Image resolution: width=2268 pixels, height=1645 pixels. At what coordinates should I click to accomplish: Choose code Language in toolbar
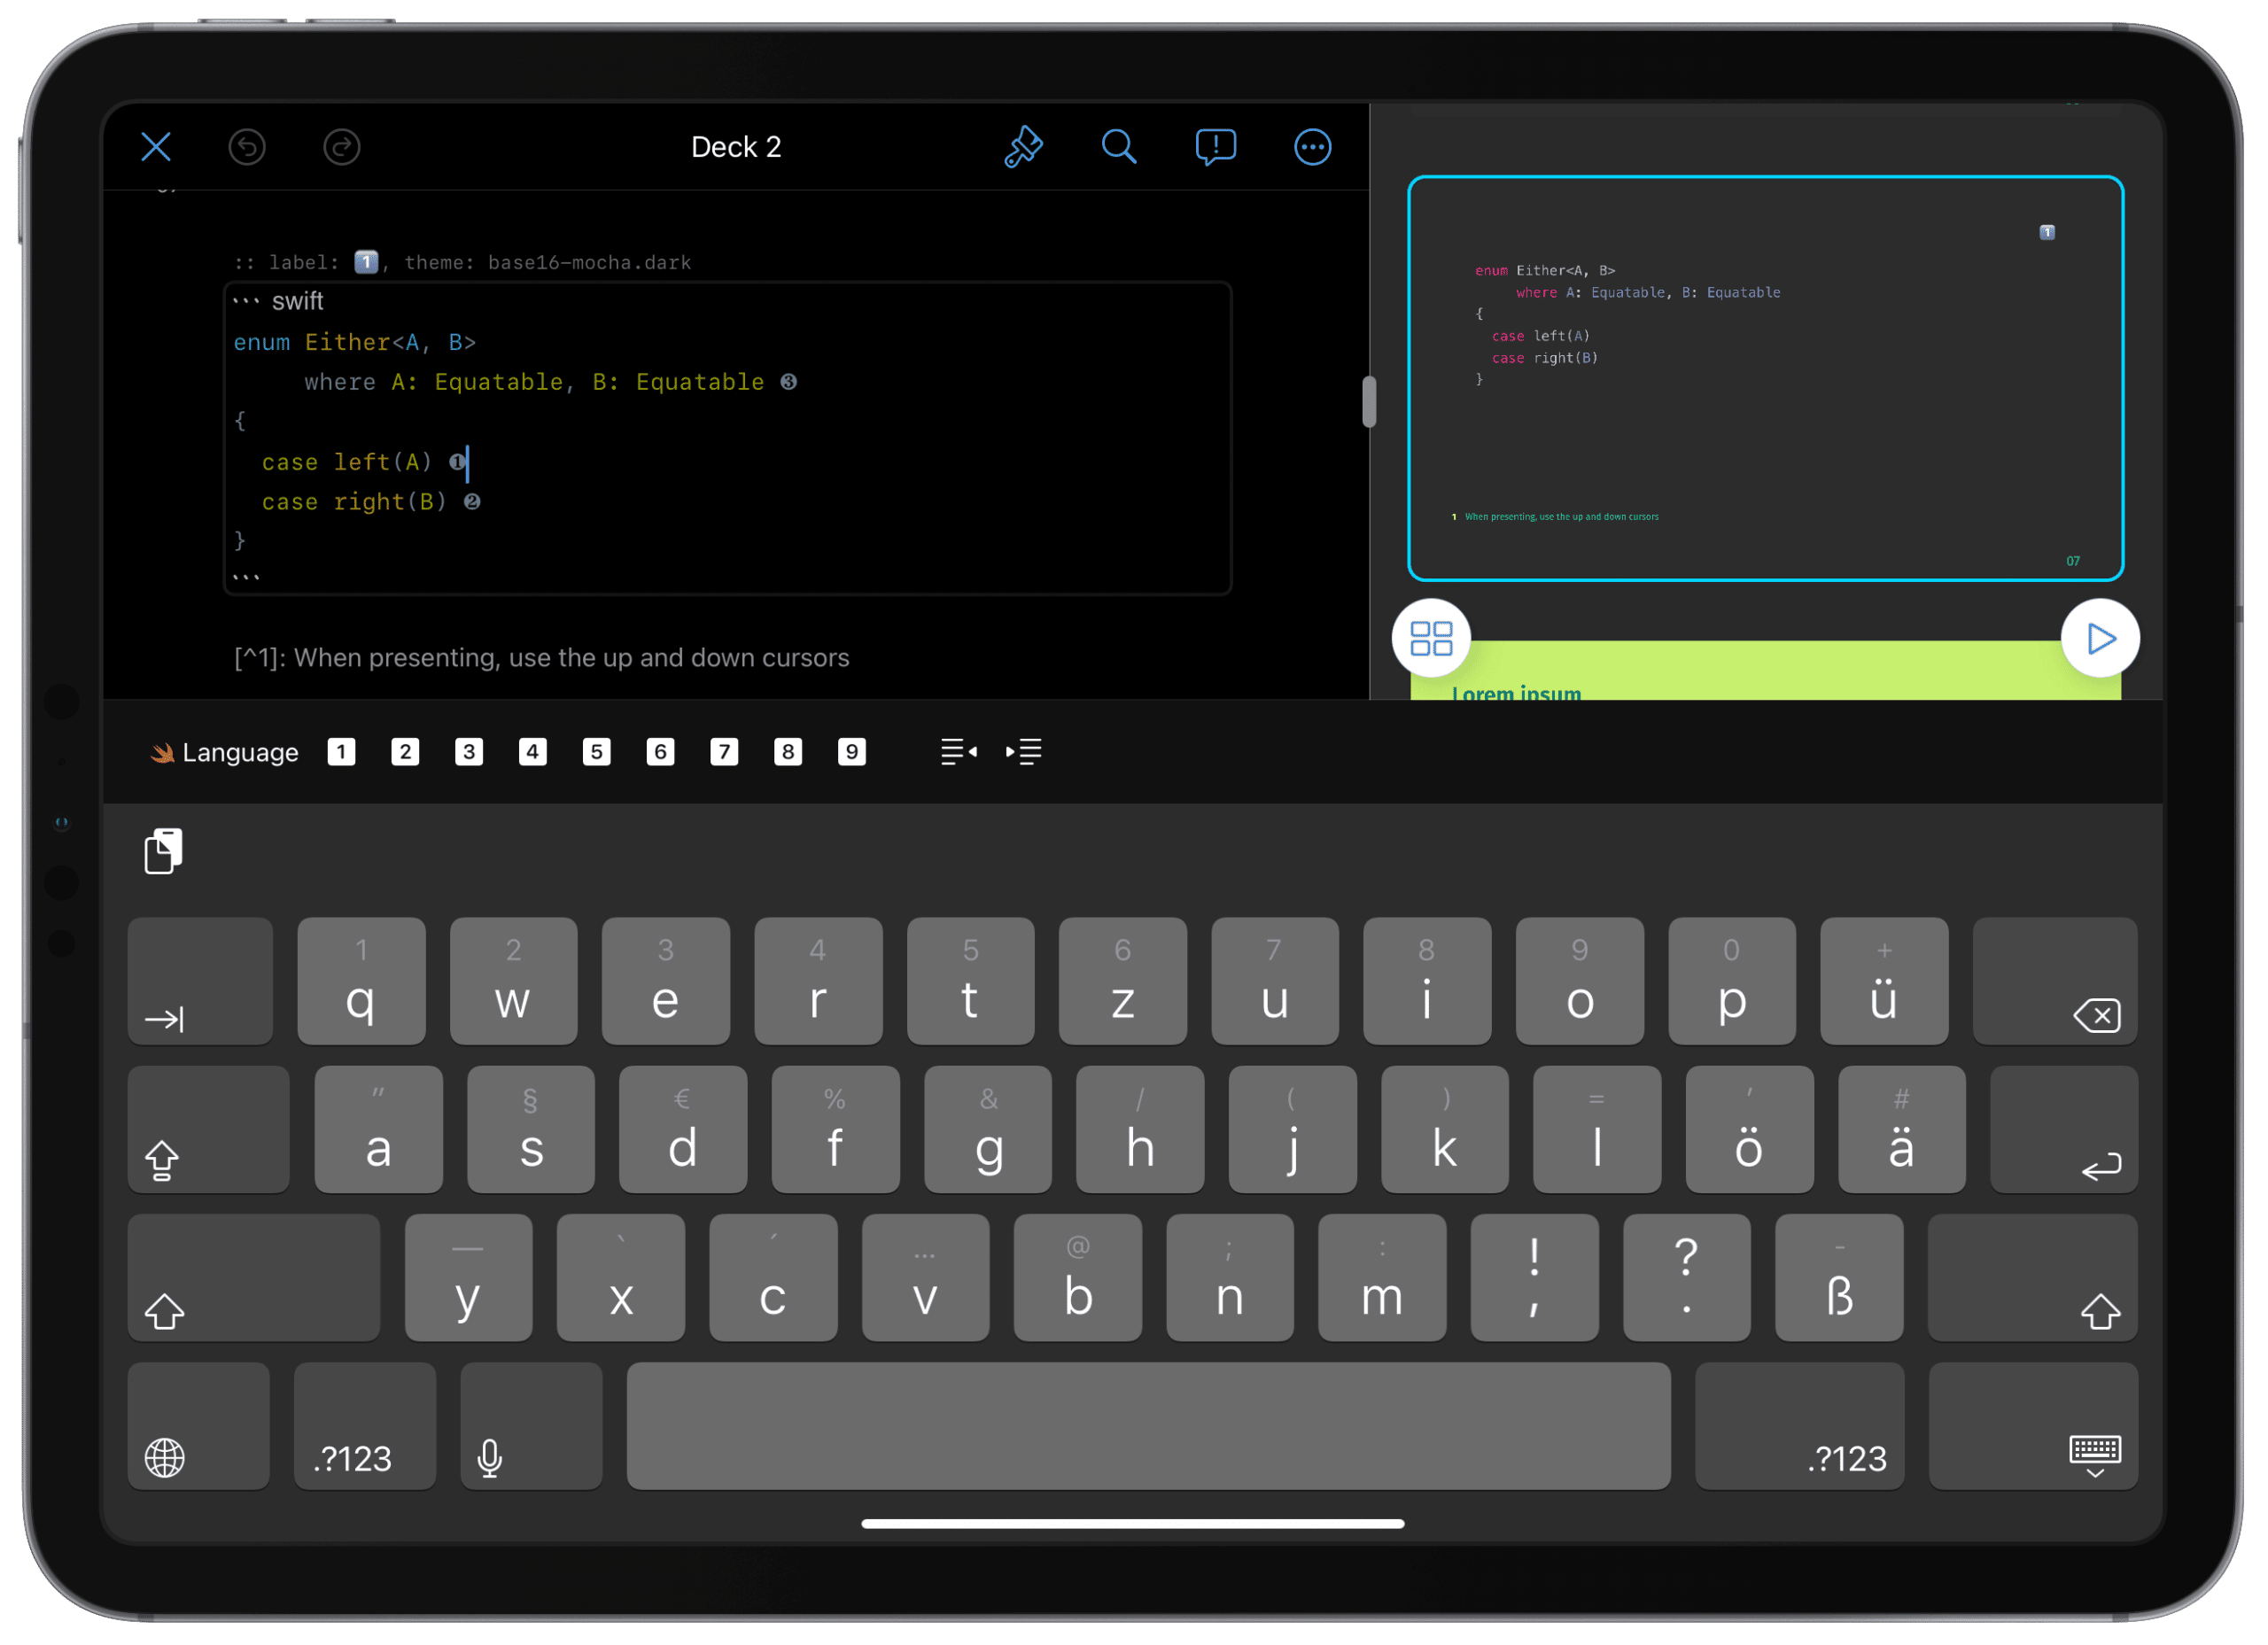tap(224, 752)
